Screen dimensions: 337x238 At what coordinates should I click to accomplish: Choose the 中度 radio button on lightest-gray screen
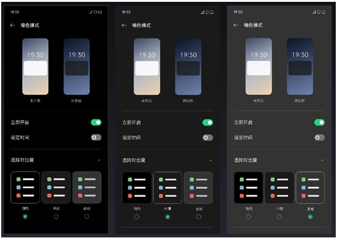click(x=280, y=217)
